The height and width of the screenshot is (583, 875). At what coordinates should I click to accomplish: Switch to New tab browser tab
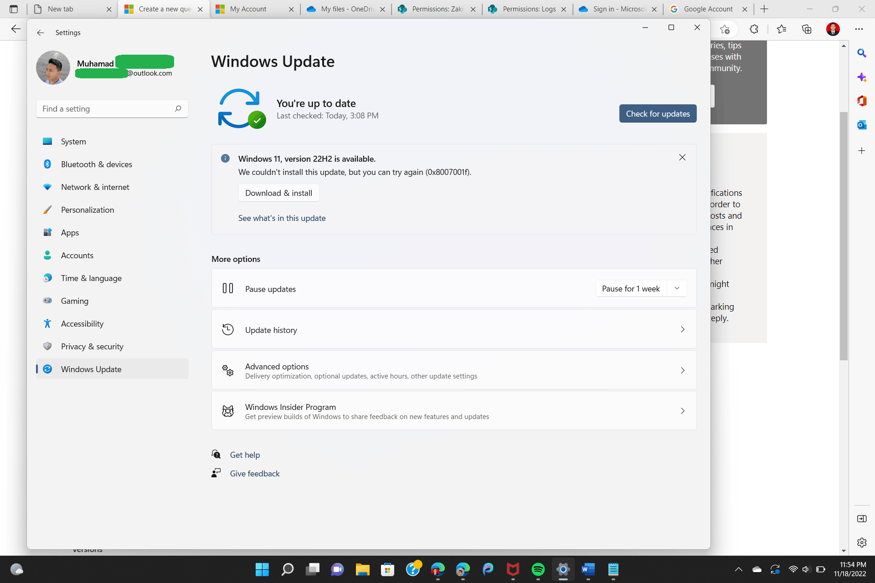pyautogui.click(x=73, y=9)
